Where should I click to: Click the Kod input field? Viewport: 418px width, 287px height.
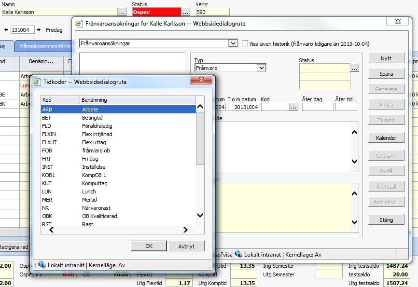(276, 107)
